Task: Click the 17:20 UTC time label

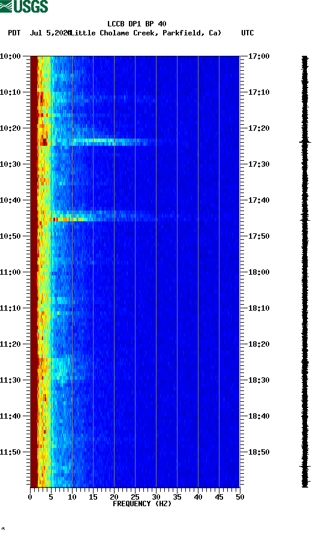Action: pyautogui.click(x=258, y=128)
